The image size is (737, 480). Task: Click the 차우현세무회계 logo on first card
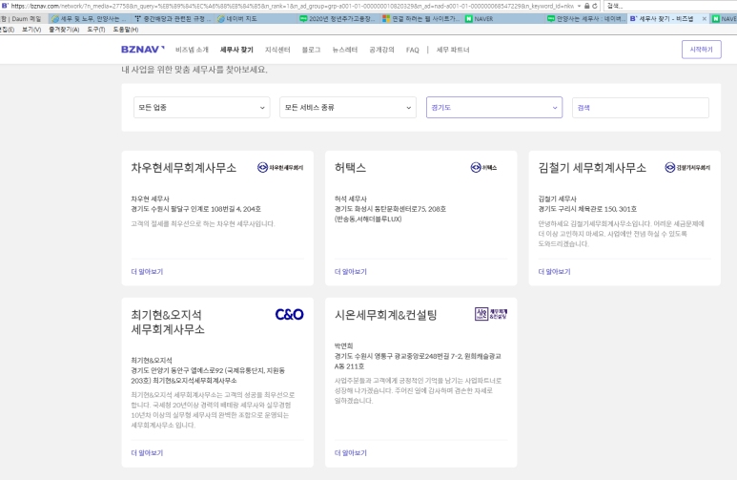pyautogui.click(x=280, y=167)
